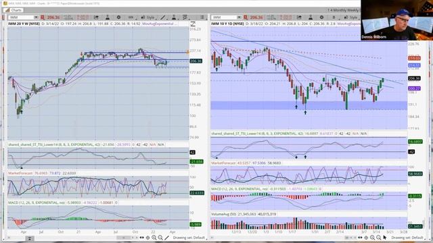This screenshot has width=433, height=243.
Task: Click crosshair pan icon on right chart
Action: pos(366,238)
